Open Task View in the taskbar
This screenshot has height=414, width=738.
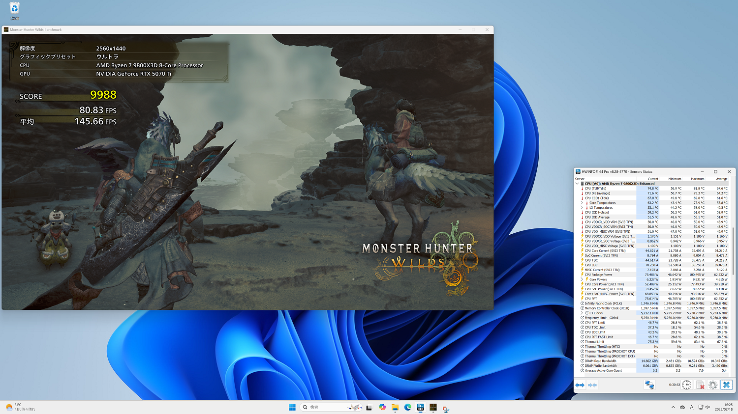point(369,407)
